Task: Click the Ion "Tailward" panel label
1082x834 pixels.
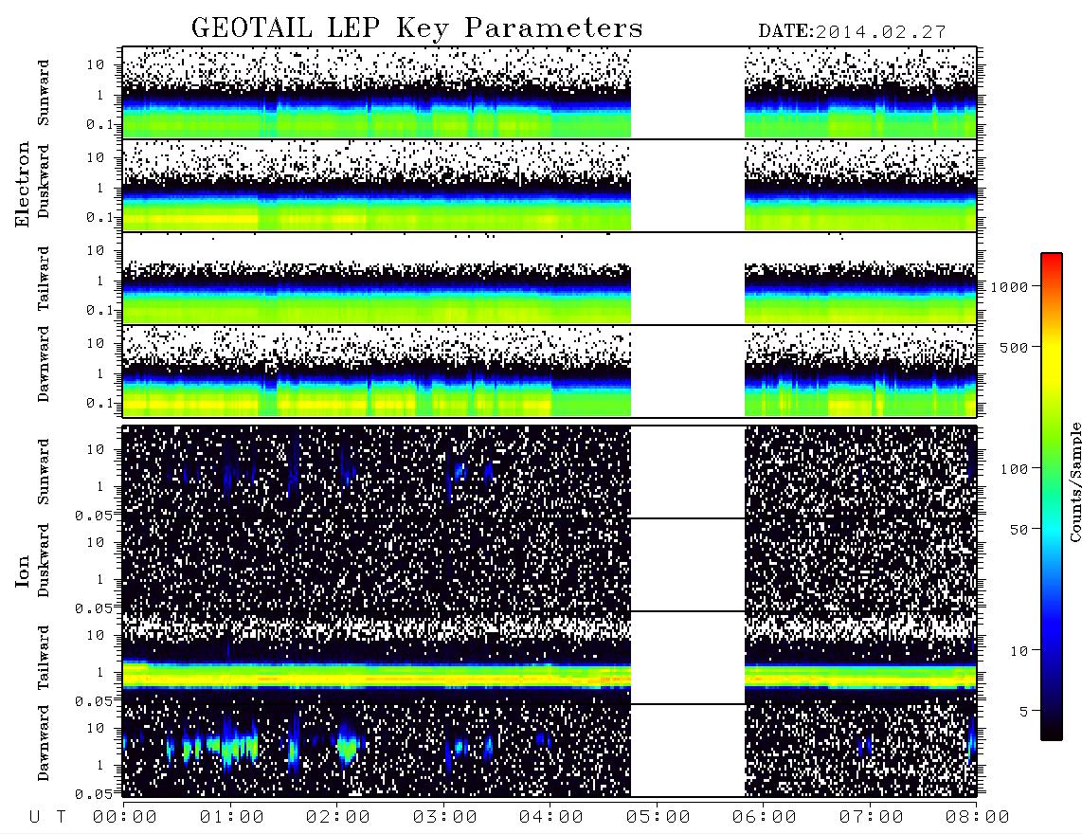Action: click(x=44, y=658)
